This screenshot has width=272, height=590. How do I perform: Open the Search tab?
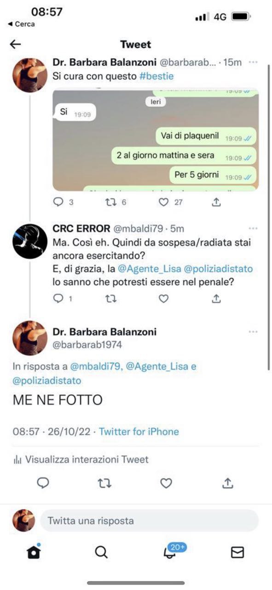click(101, 552)
